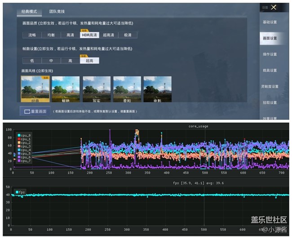
Task: Select 均衡 graphics quality
Action: click(51, 35)
